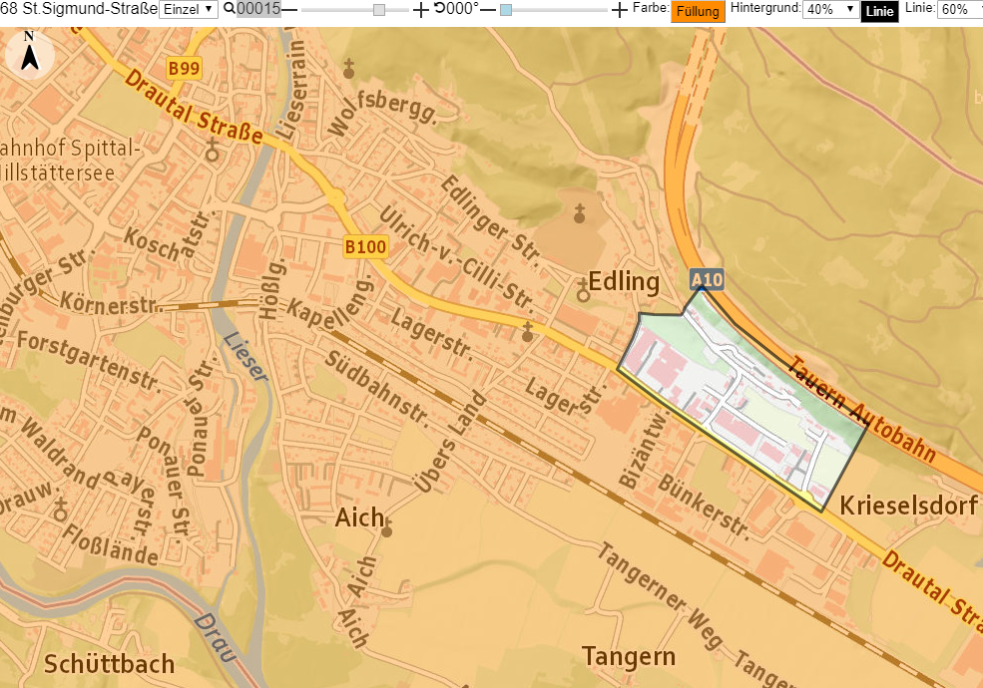Click the highlighted district polygon near Edling
The width and height of the screenshot is (983, 688).
click(x=746, y=401)
